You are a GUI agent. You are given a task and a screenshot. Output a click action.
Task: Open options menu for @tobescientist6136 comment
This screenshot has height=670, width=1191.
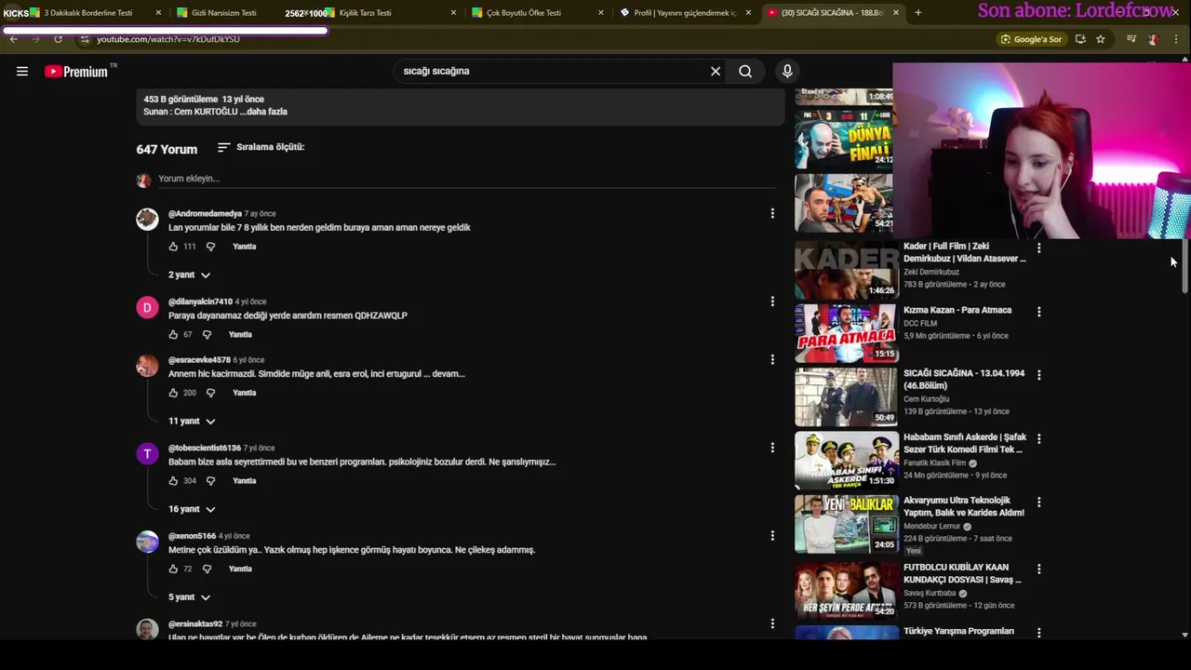pyautogui.click(x=772, y=448)
